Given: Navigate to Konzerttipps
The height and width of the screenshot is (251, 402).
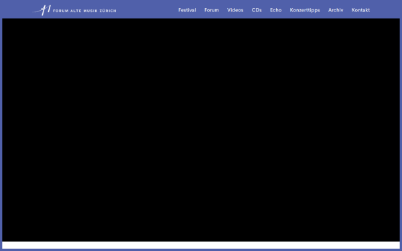Looking at the screenshot, I should (x=305, y=10).
